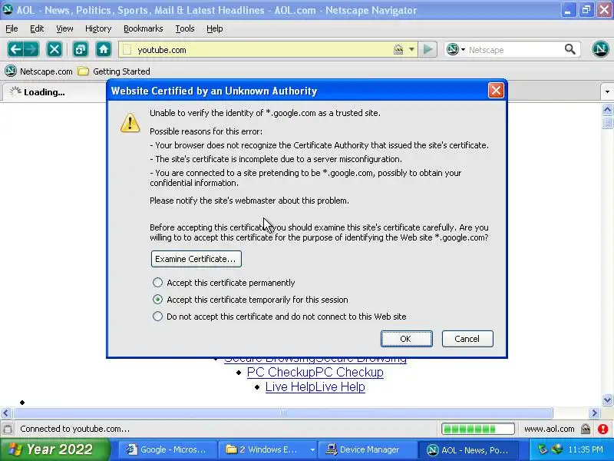
Task: Click the 11:35 PM clock
Action: tap(586, 449)
